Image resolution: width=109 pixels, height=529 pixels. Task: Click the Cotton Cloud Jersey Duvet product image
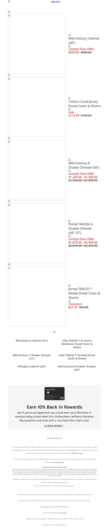coord(37,107)
